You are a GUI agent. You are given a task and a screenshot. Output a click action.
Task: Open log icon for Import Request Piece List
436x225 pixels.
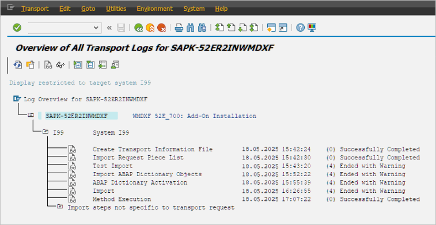[x=73, y=158]
